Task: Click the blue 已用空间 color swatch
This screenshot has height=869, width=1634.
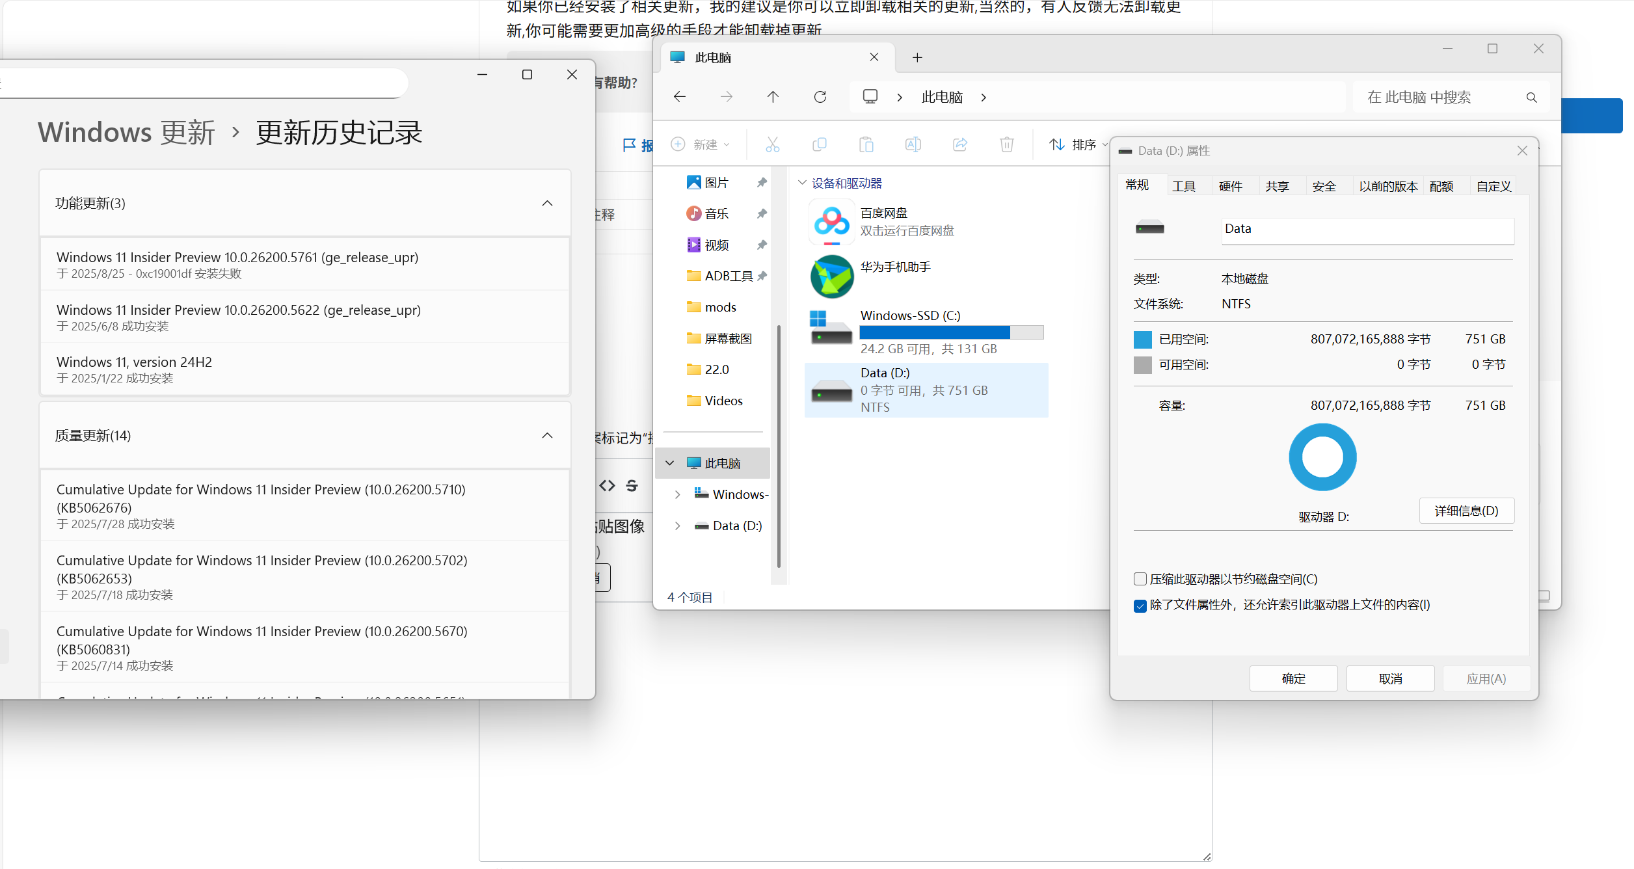Action: [x=1142, y=340]
